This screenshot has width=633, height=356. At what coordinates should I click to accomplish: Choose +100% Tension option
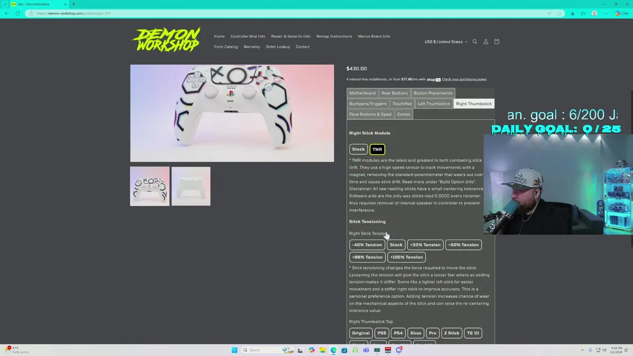(x=407, y=257)
